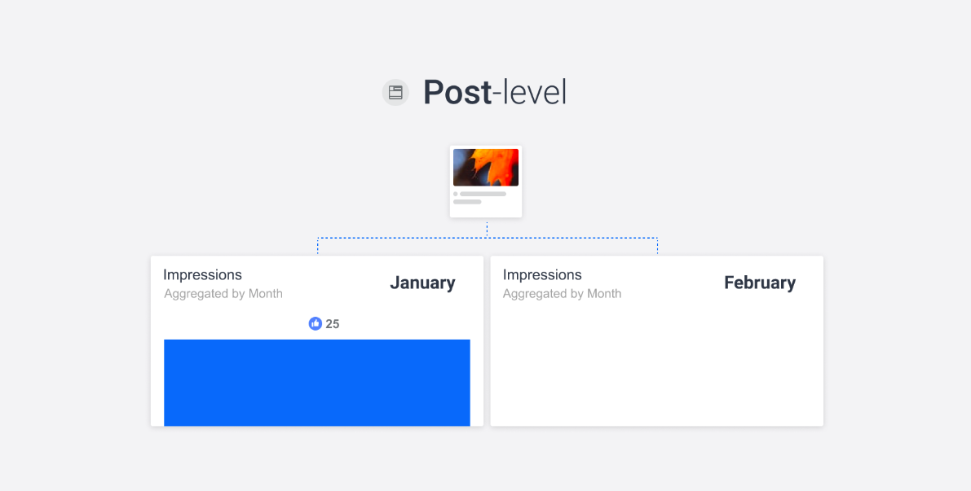Select the Impressions label in the February card

tap(542, 275)
